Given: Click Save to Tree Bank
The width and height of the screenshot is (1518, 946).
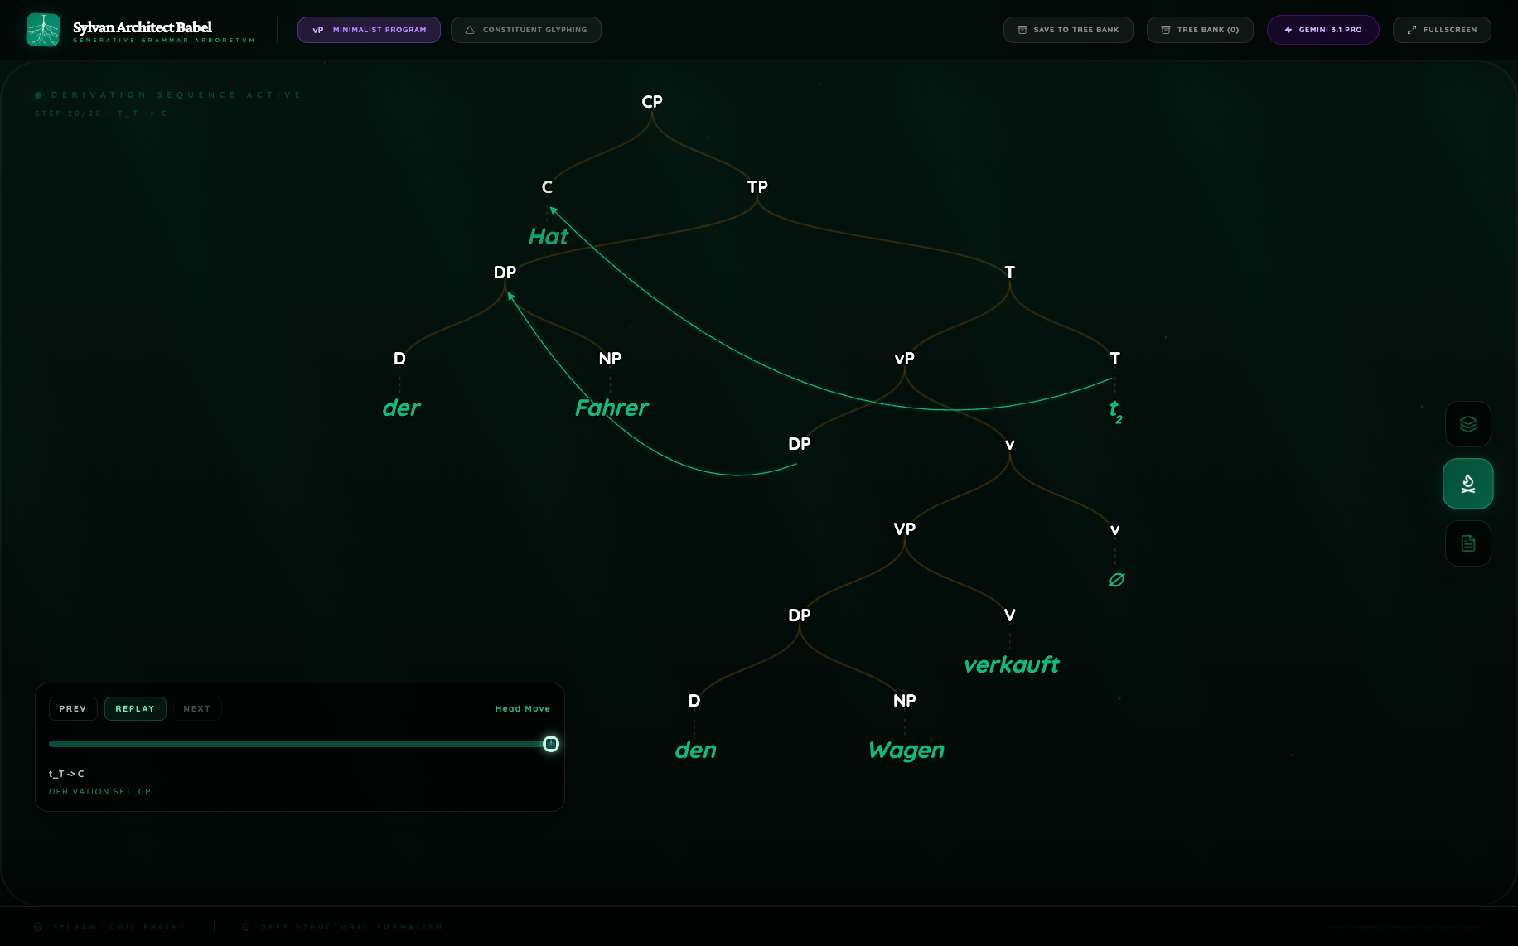Looking at the screenshot, I should pos(1067,30).
